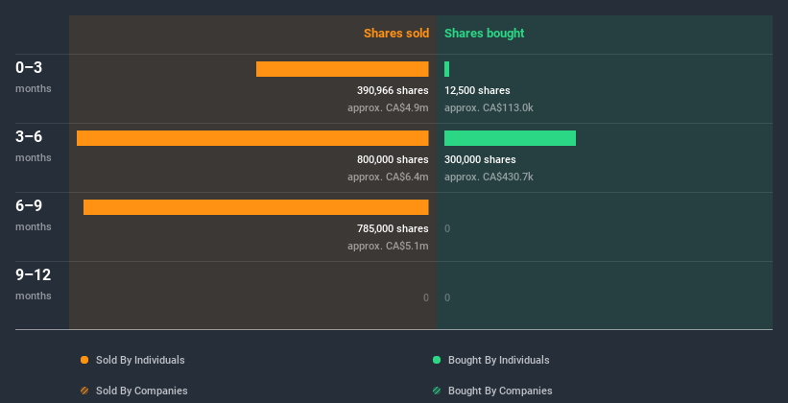788x403 pixels.
Task: Click the 12,500 shares value
Action: pyautogui.click(x=477, y=90)
